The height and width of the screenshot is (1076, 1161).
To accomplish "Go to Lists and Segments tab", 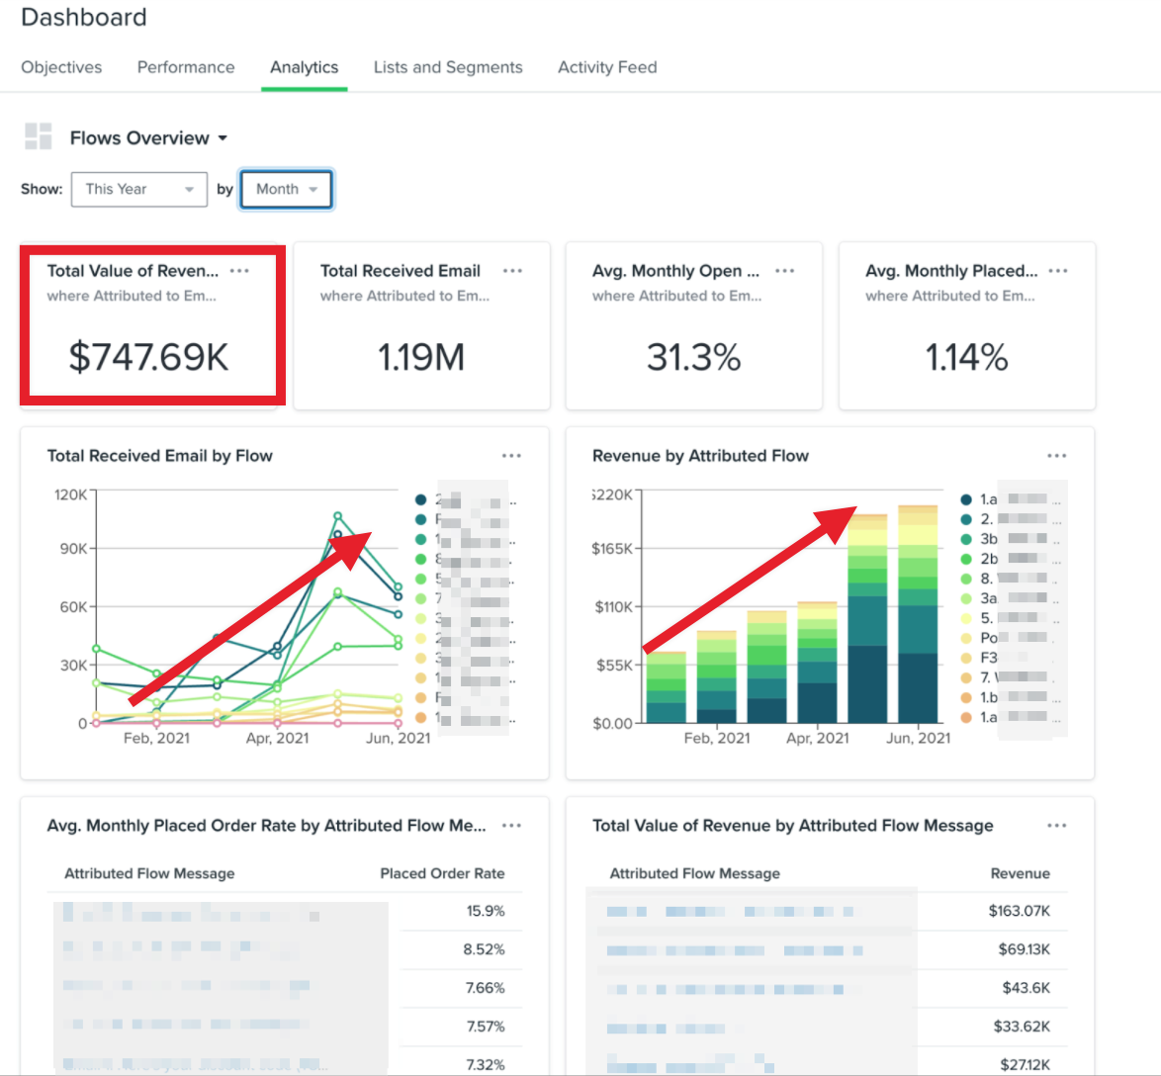I will click(448, 67).
